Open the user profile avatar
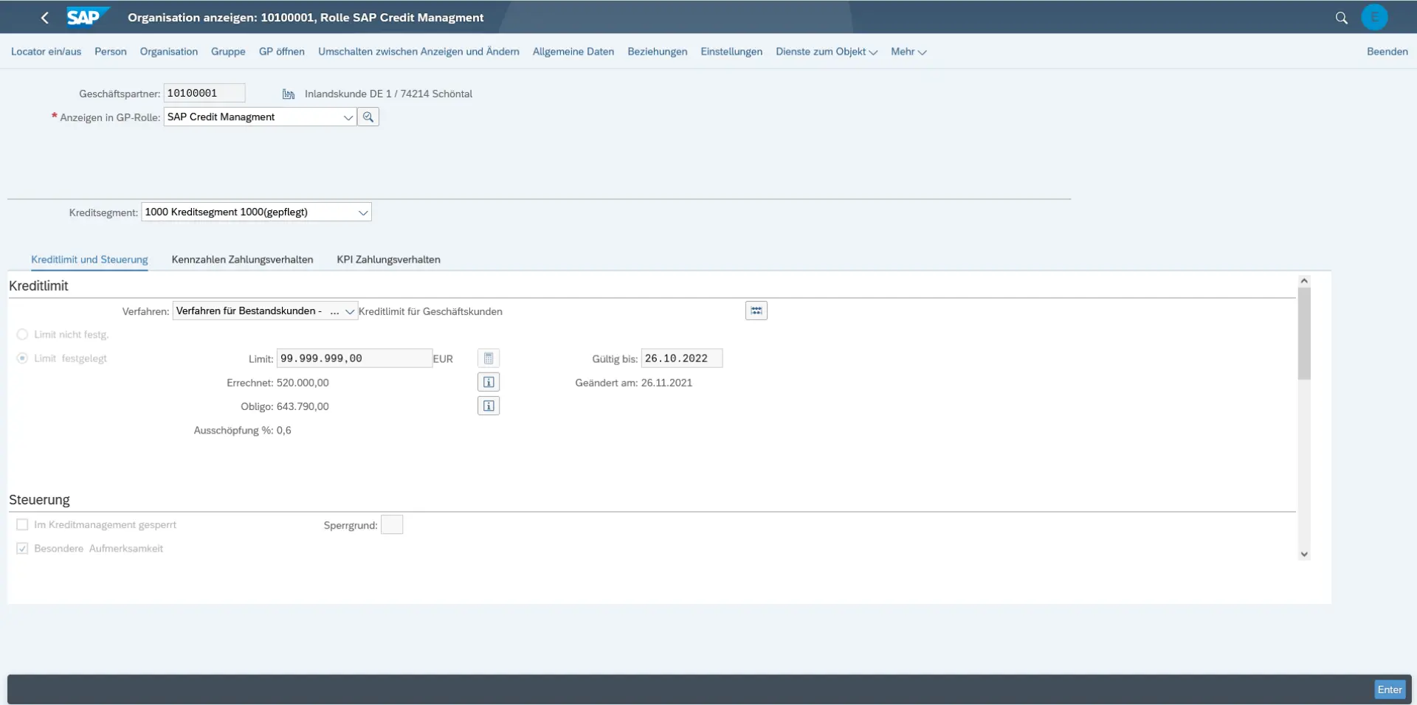This screenshot has height=705, width=1417. coord(1373,18)
